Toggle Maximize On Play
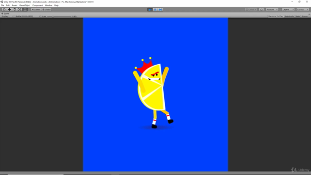The height and width of the screenshot is (175, 311). (276, 16)
